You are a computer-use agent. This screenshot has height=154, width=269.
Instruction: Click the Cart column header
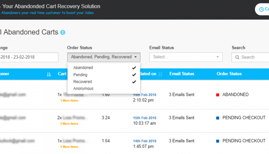click(62, 74)
